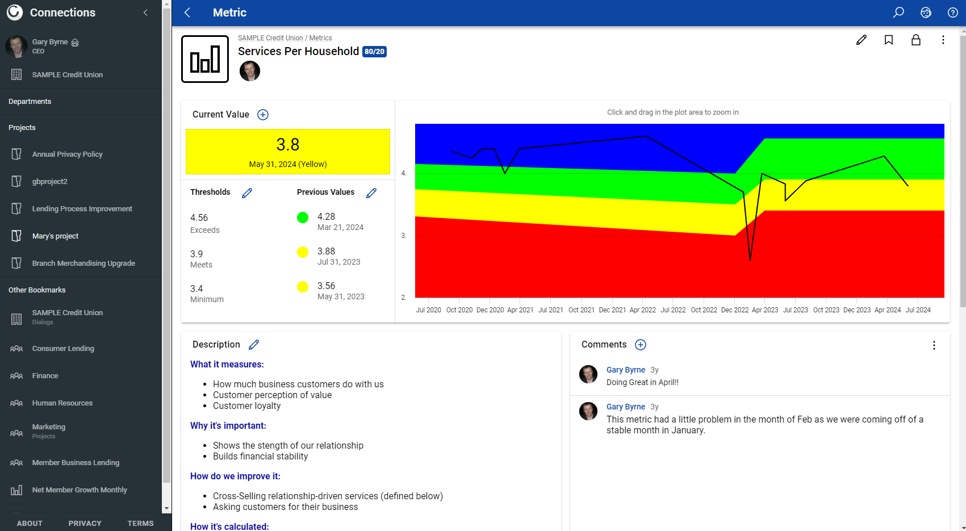Go back using the header back arrow
This screenshot has height=531, width=966.
pyautogui.click(x=187, y=12)
